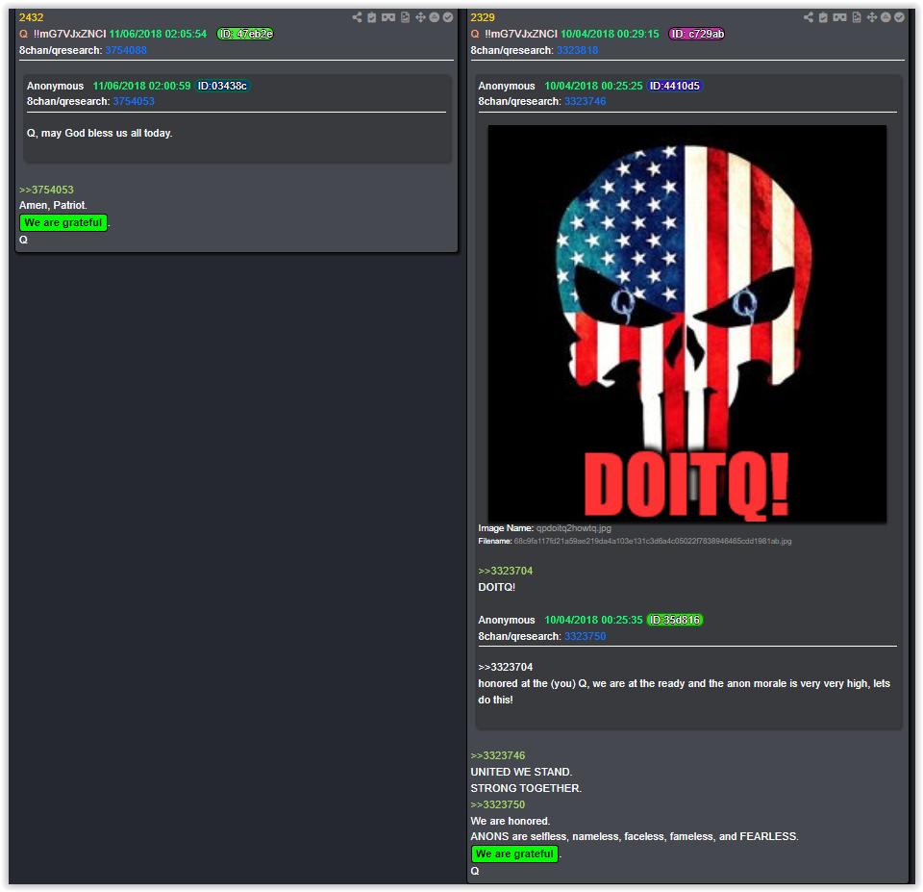Click the text 'STRONG TOGETHER.'
The image size is (923, 892).
point(526,788)
